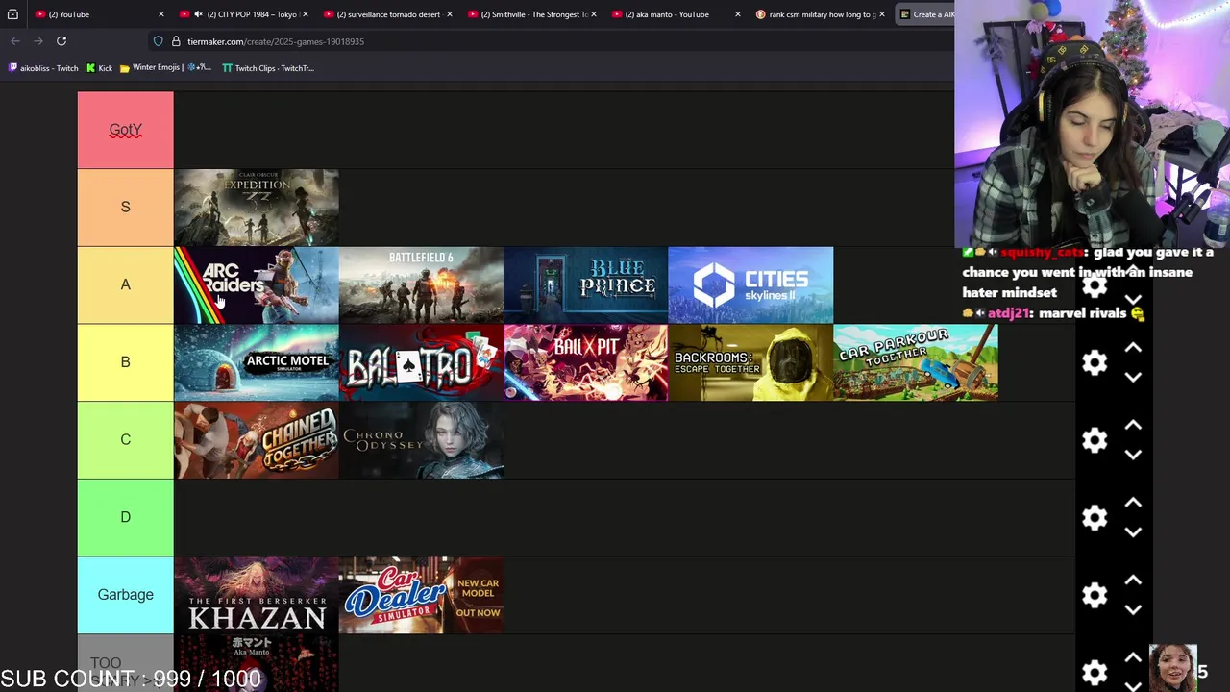
Task: Open aikobliss - Twitch bookmark
Action: pyautogui.click(x=43, y=68)
